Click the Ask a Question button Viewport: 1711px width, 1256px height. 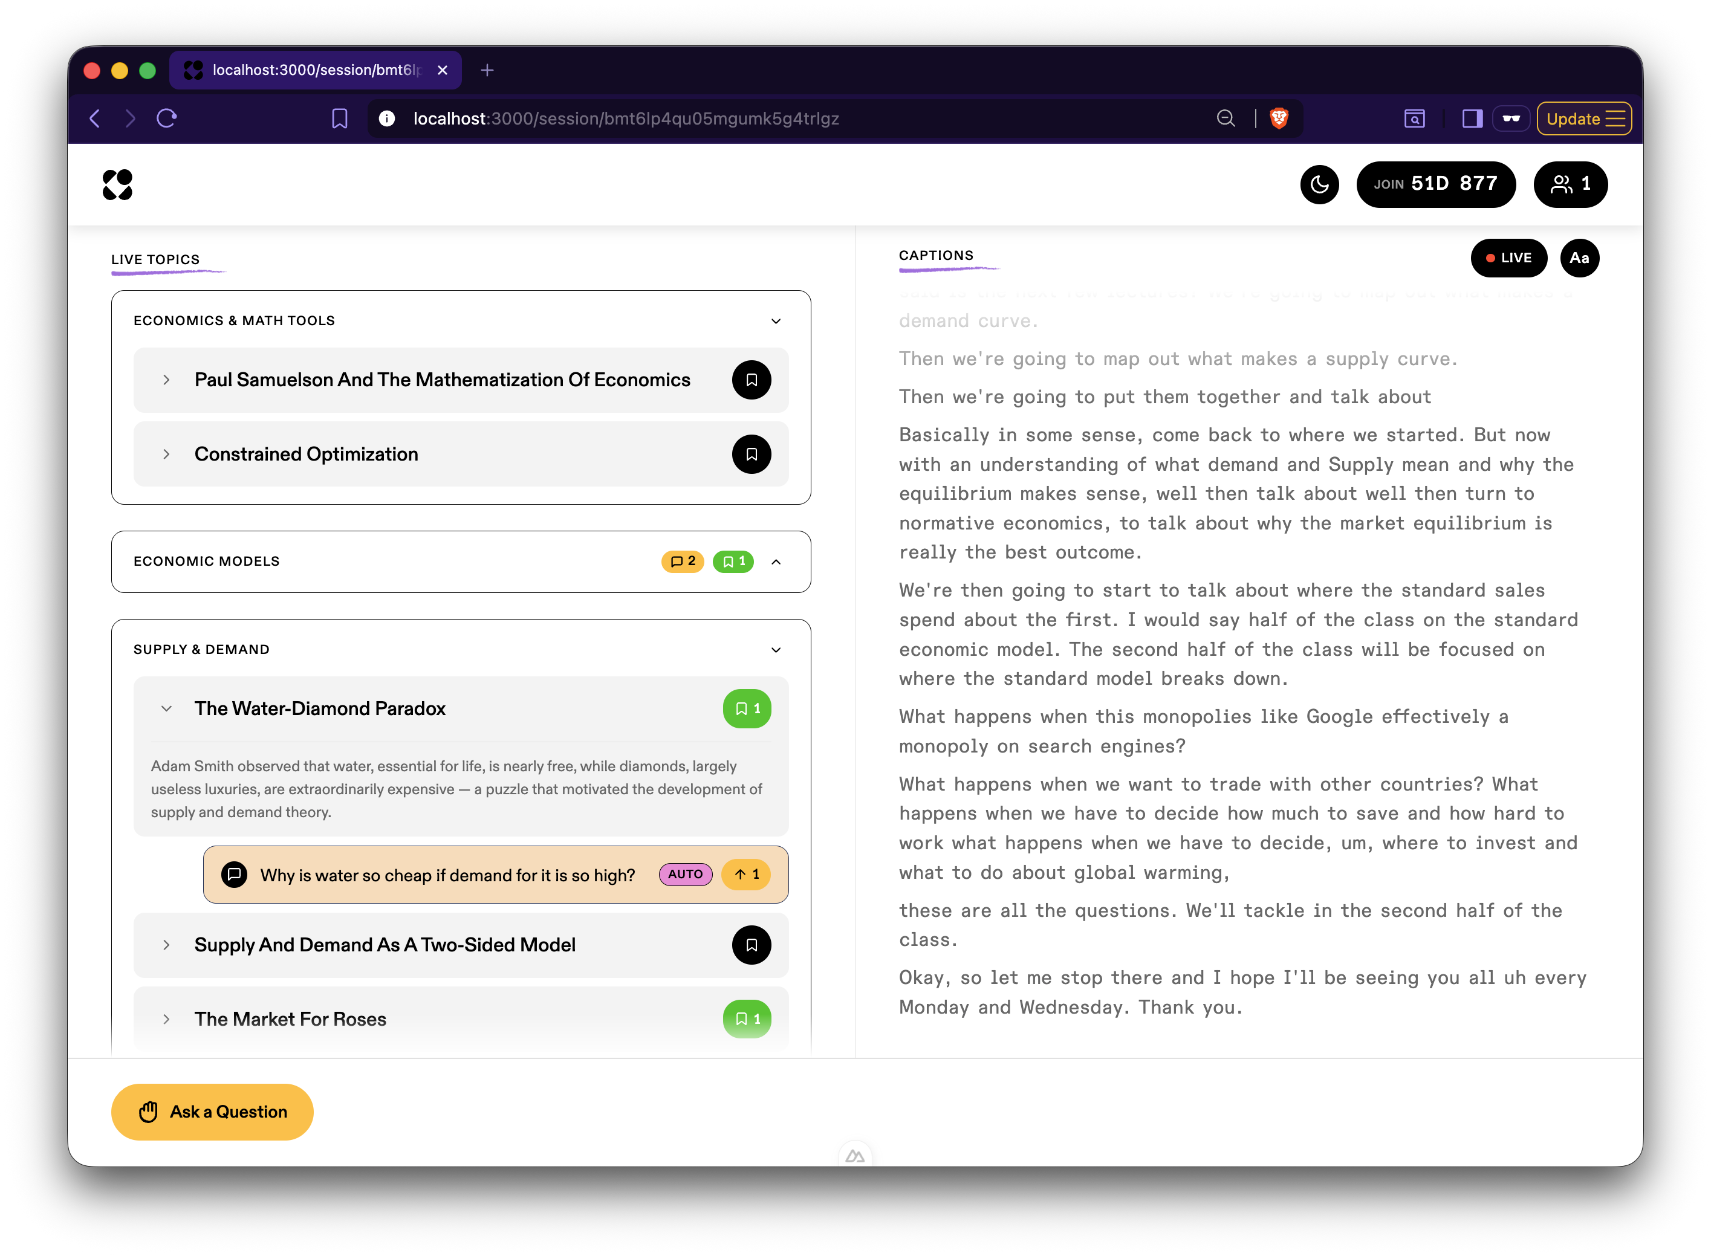[212, 1112]
